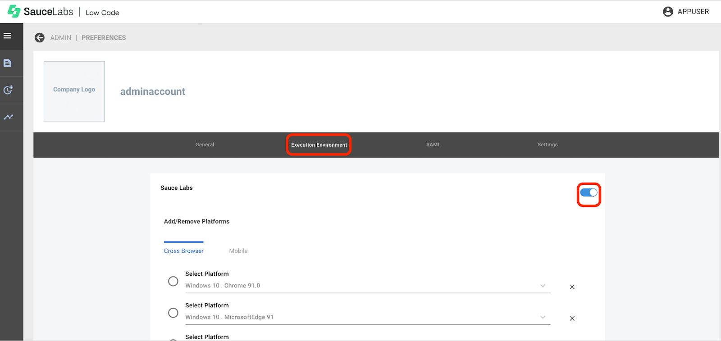Viewport: 721px width, 341px height.
Task: Switch to the Mobile platforms tab
Action: coord(238,251)
